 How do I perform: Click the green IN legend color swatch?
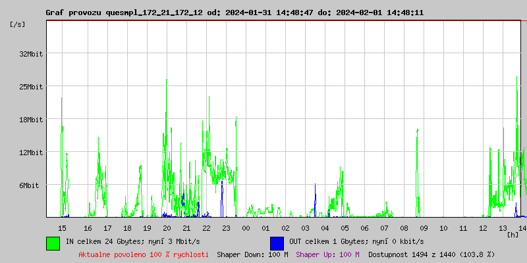53,243
